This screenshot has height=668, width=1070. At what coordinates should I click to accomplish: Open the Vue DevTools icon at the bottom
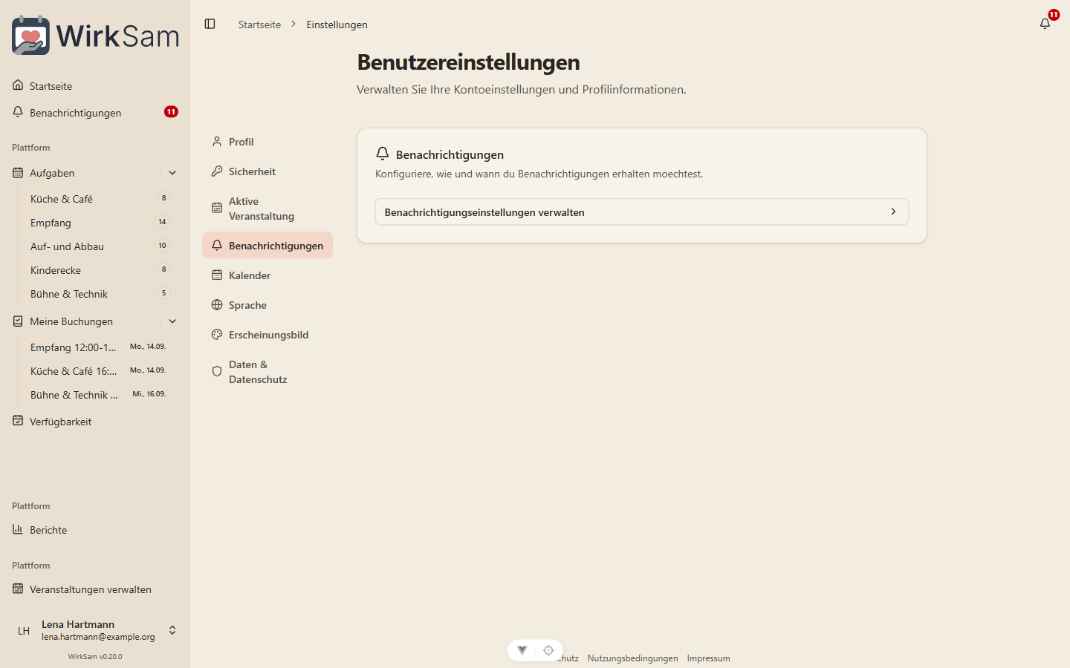[522, 650]
